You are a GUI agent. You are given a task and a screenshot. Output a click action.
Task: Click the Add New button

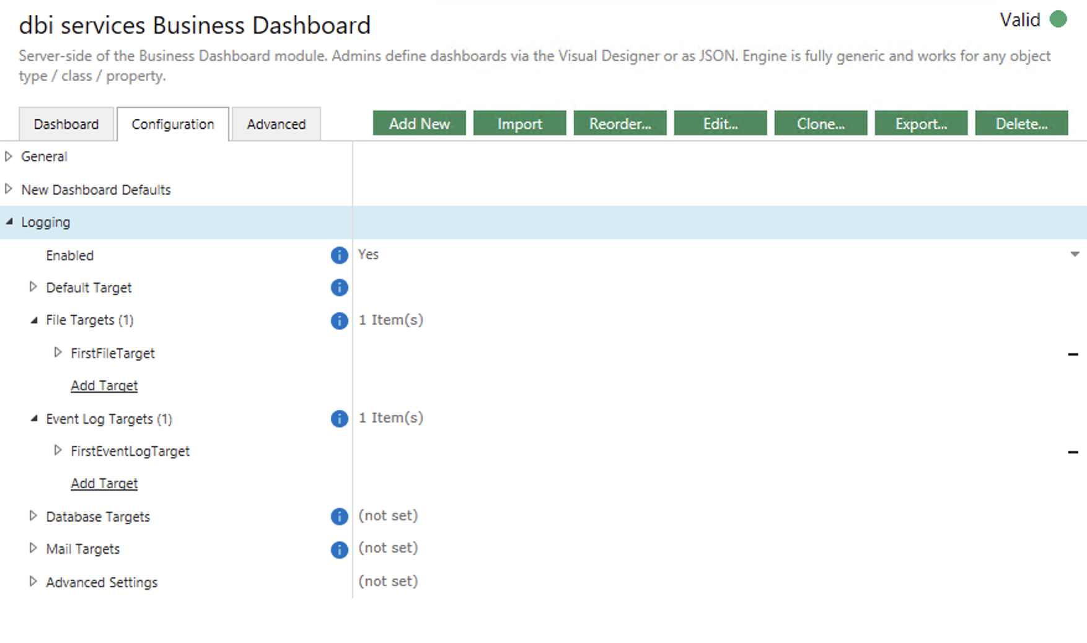pos(420,123)
